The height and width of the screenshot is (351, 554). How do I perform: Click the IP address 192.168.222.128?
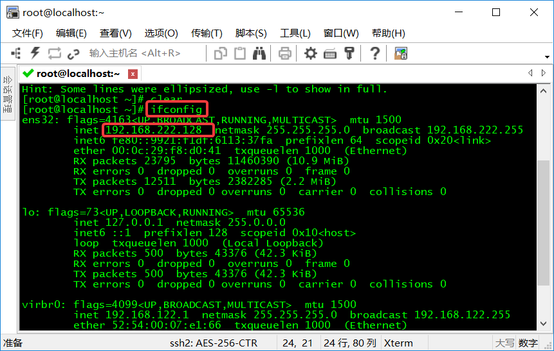point(153,130)
